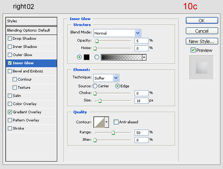The image size is (223, 169).
Task: Click the Range slider handle
Action: 113,133
